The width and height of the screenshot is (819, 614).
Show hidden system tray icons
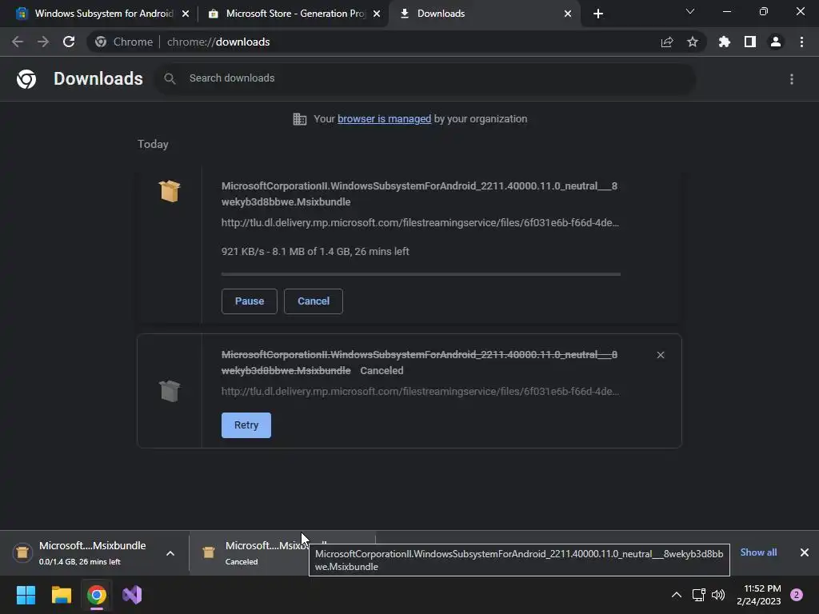click(x=677, y=595)
